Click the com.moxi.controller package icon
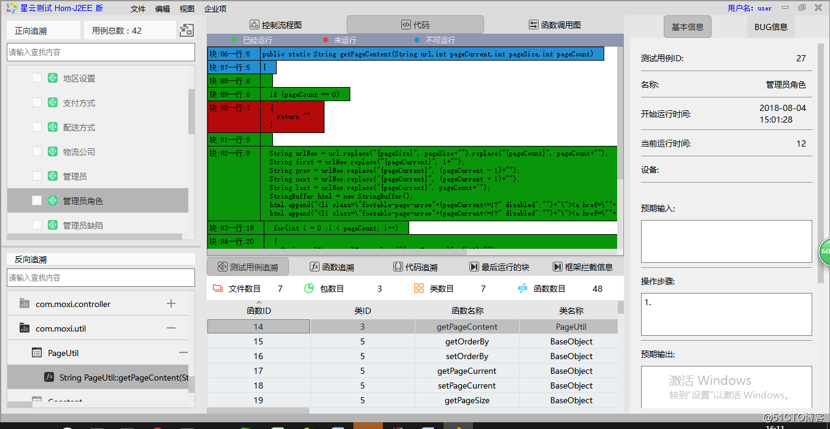The height and width of the screenshot is (429, 830). pyautogui.click(x=25, y=303)
